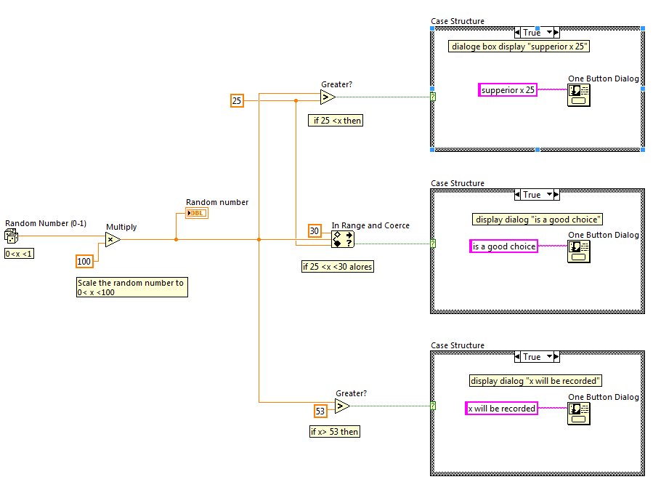Screen dimensions: 653x482
Task: Select the 'display dialog "is a good choice"' comment
Action: 538,220
